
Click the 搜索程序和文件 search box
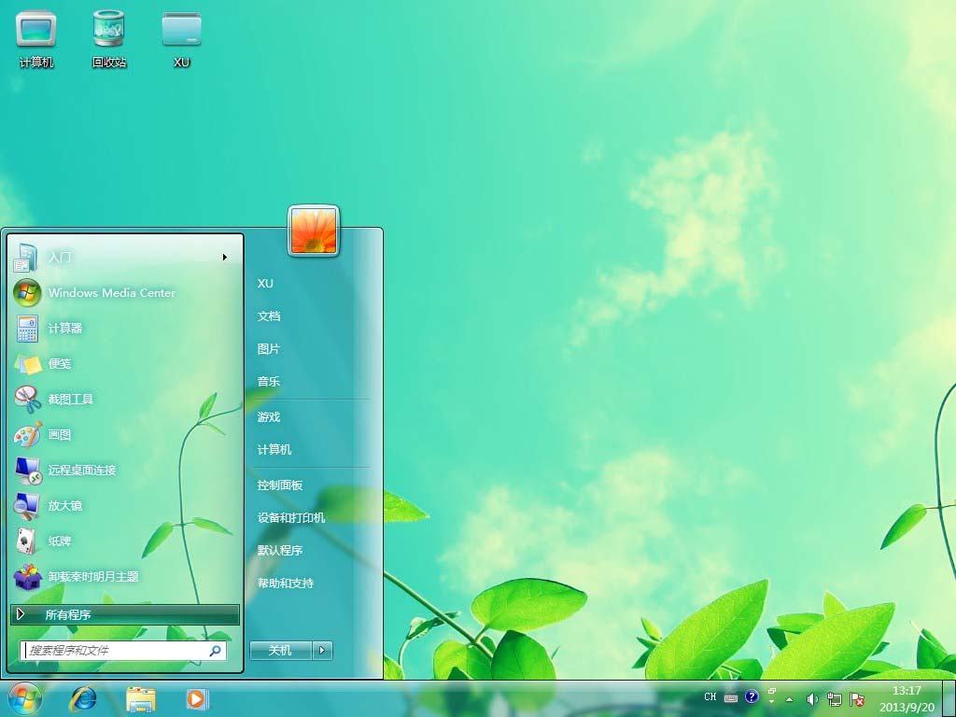coord(114,651)
